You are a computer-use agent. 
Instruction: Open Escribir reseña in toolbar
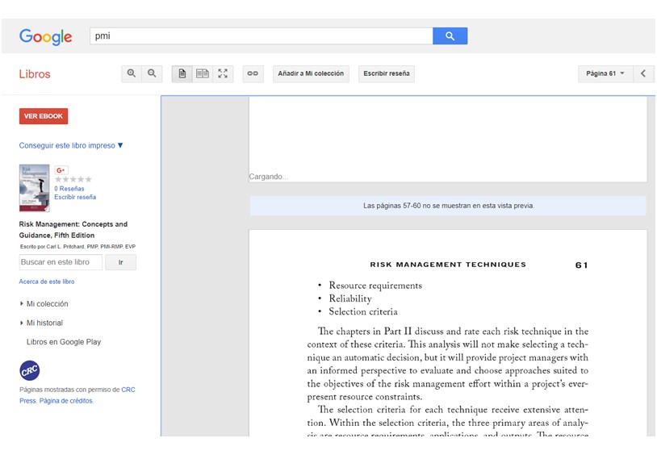[386, 73]
